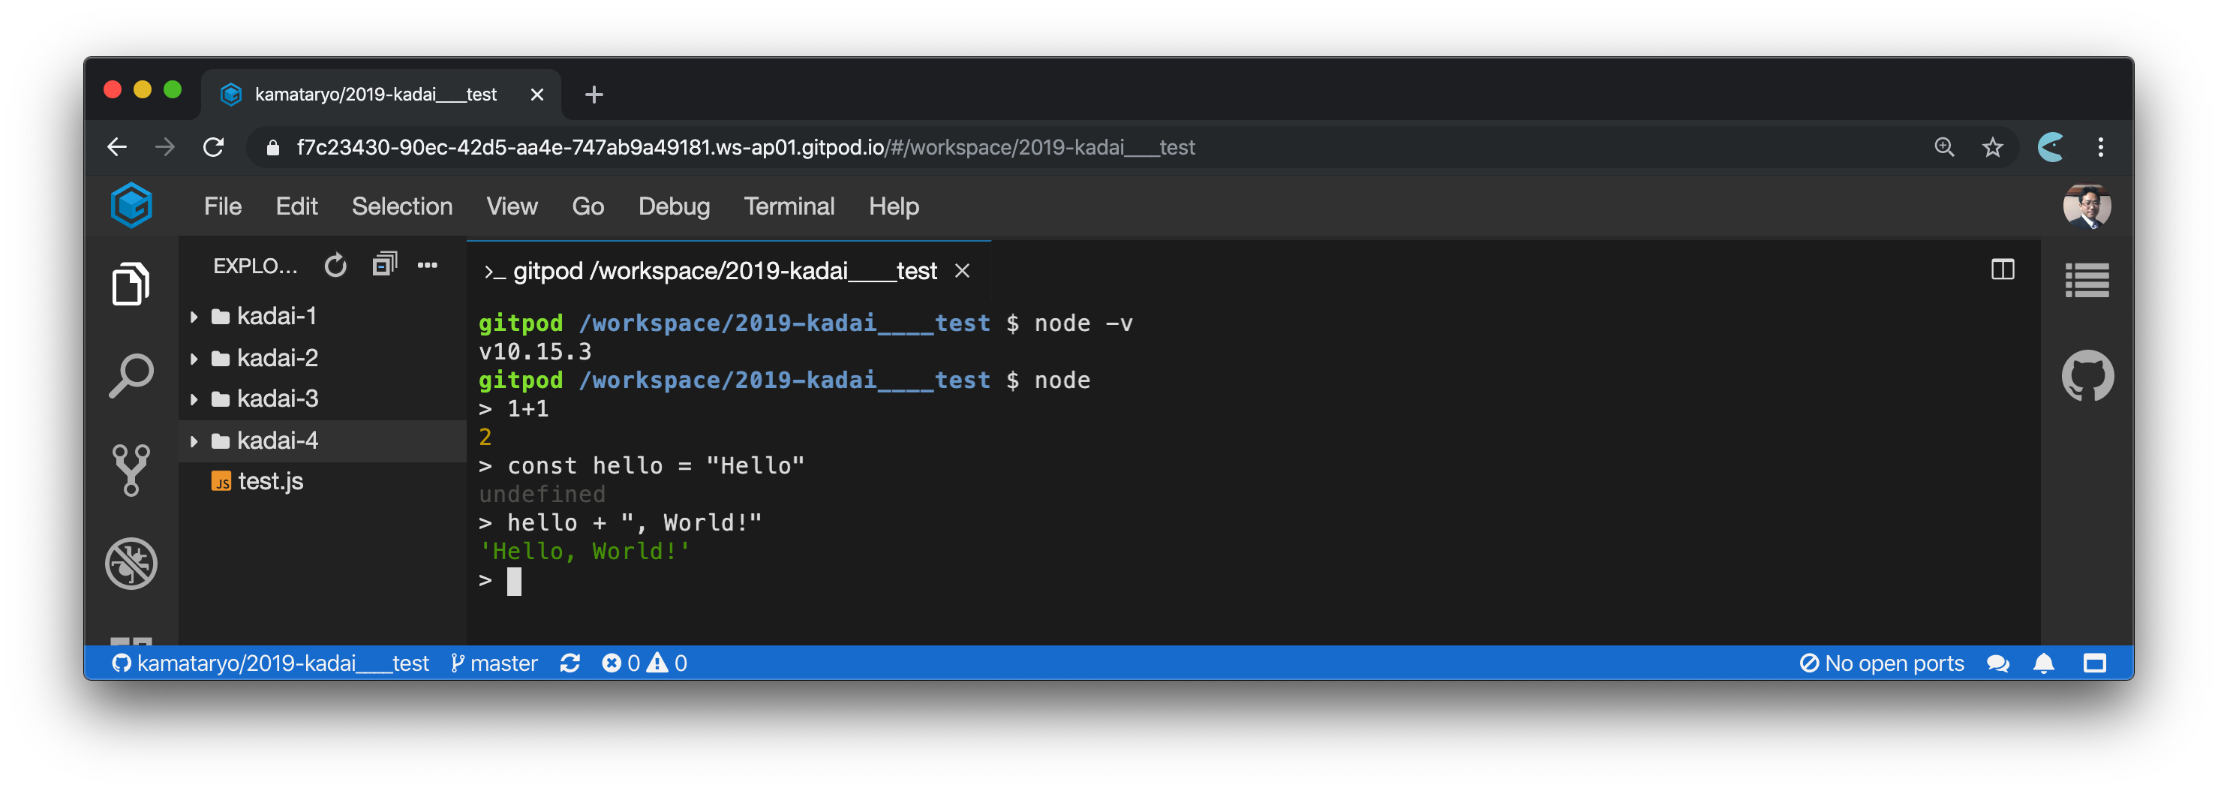Image resolution: width=2218 pixels, height=791 pixels.
Task: Open the File menu
Action: click(x=223, y=206)
